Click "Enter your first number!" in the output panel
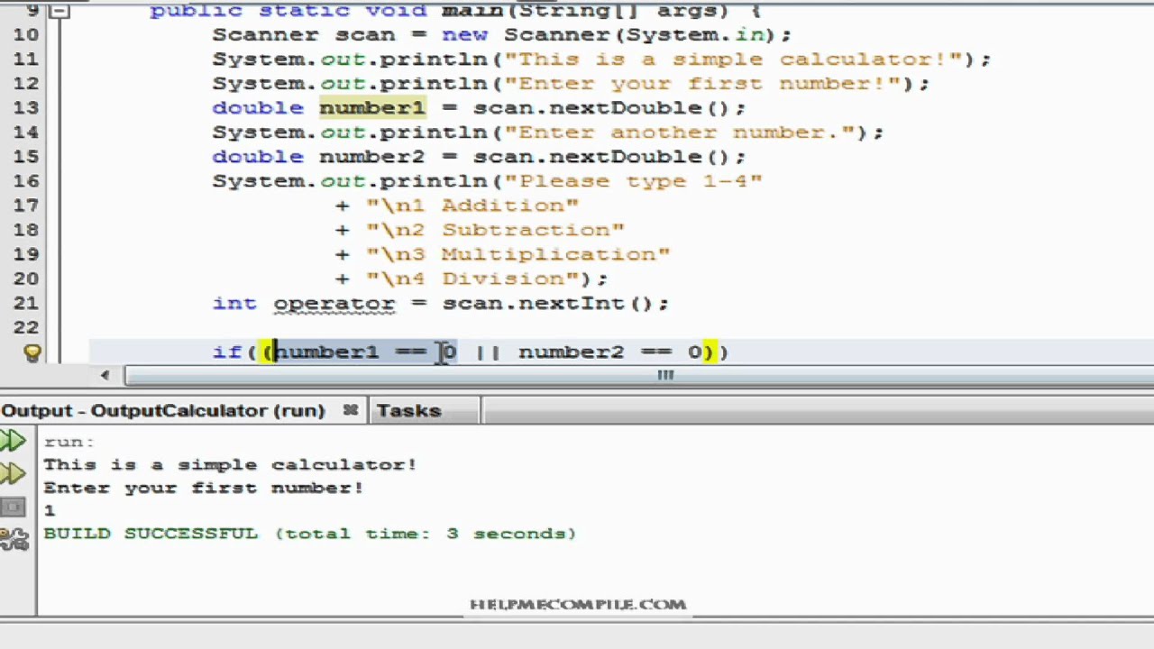The width and height of the screenshot is (1154, 649). tap(203, 488)
